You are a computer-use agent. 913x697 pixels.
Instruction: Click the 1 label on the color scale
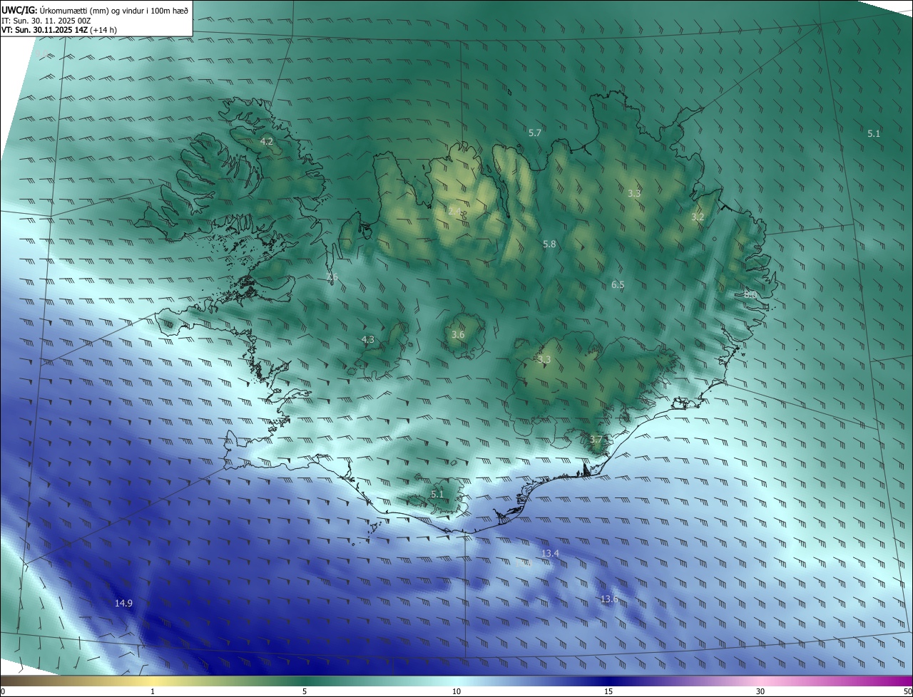coord(153,691)
